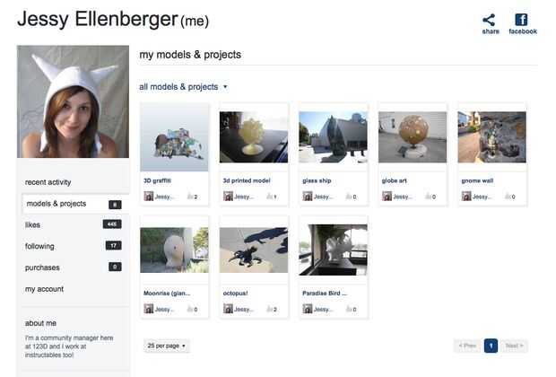556x377 pixels.
Task: Click Jessy avatar on Paradise Bird card
Action: (308, 309)
